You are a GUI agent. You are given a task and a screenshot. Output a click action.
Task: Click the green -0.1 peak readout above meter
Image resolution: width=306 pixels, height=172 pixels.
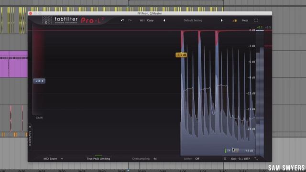click(260, 27)
